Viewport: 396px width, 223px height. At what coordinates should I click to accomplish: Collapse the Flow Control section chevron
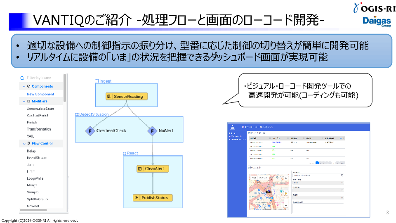(x=24, y=144)
